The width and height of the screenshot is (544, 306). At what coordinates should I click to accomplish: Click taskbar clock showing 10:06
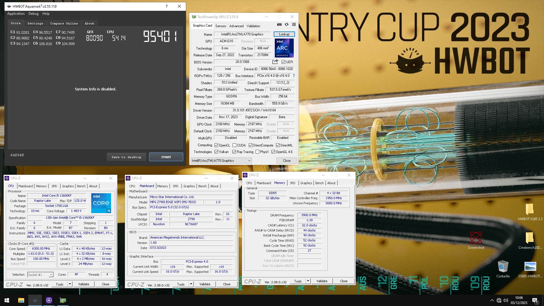[x=519, y=300]
